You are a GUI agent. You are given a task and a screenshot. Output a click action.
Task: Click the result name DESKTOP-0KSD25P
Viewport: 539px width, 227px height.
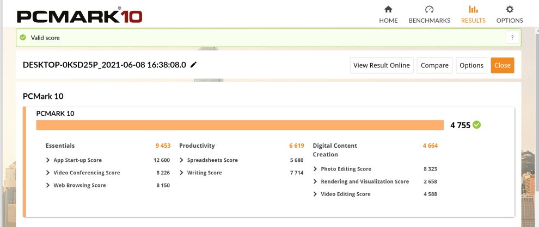click(x=105, y=65)
